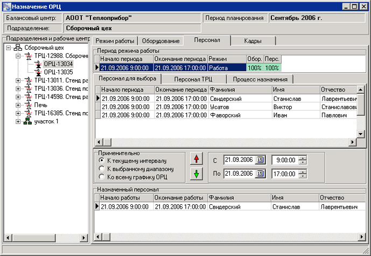The width and height of the screenshot is (371, 256).
Task: Click down arrow of personnel table vertical scrollbar
Action: click(x=360, y=134)
